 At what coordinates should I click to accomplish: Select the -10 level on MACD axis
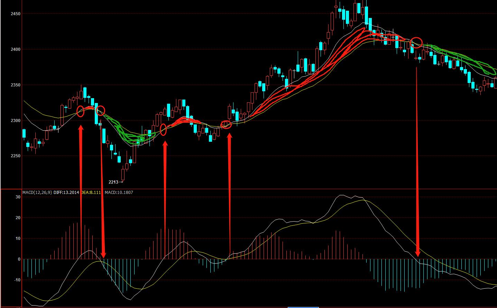17,280
